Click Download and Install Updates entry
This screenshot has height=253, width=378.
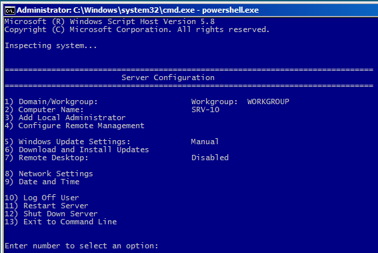[77, 150]
